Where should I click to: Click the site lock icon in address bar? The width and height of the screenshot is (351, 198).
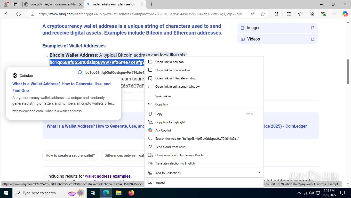32,14
